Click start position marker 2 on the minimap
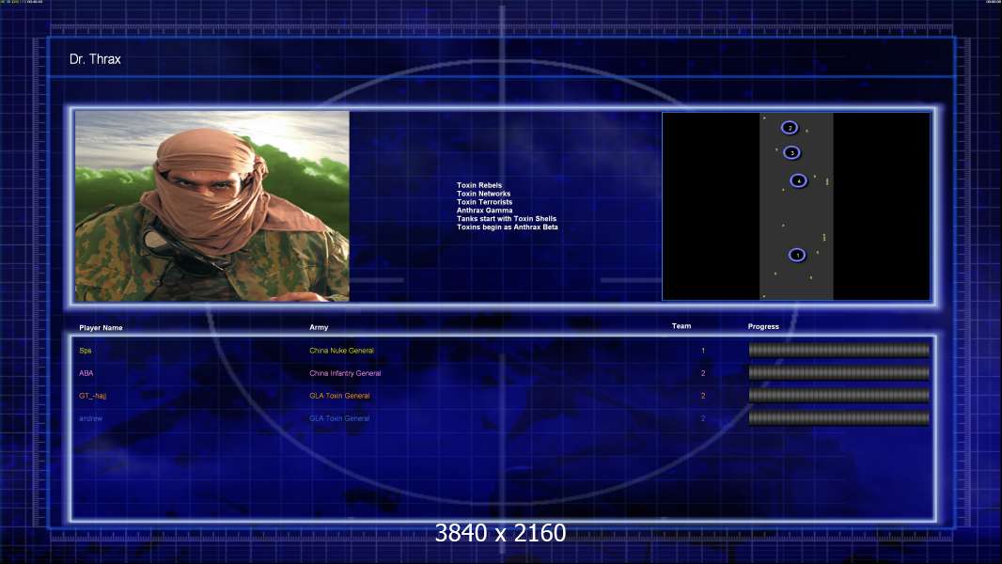Viewport: 1002px width, 564px height. tap(790, 128)
